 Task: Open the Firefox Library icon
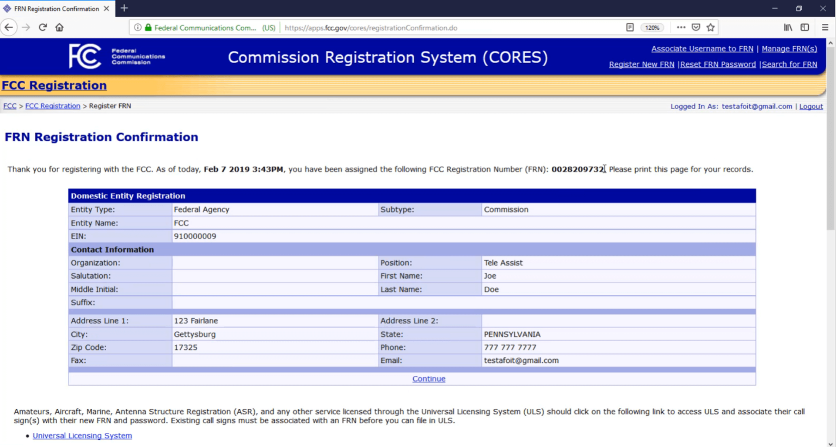tap(788, 27)
